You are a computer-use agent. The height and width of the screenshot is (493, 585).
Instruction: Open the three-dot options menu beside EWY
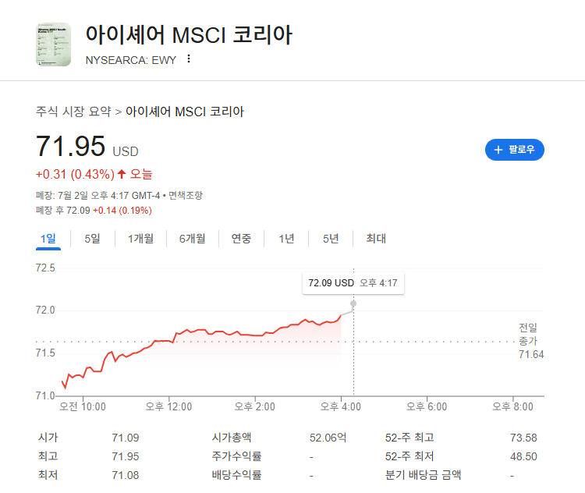point(189,59)
